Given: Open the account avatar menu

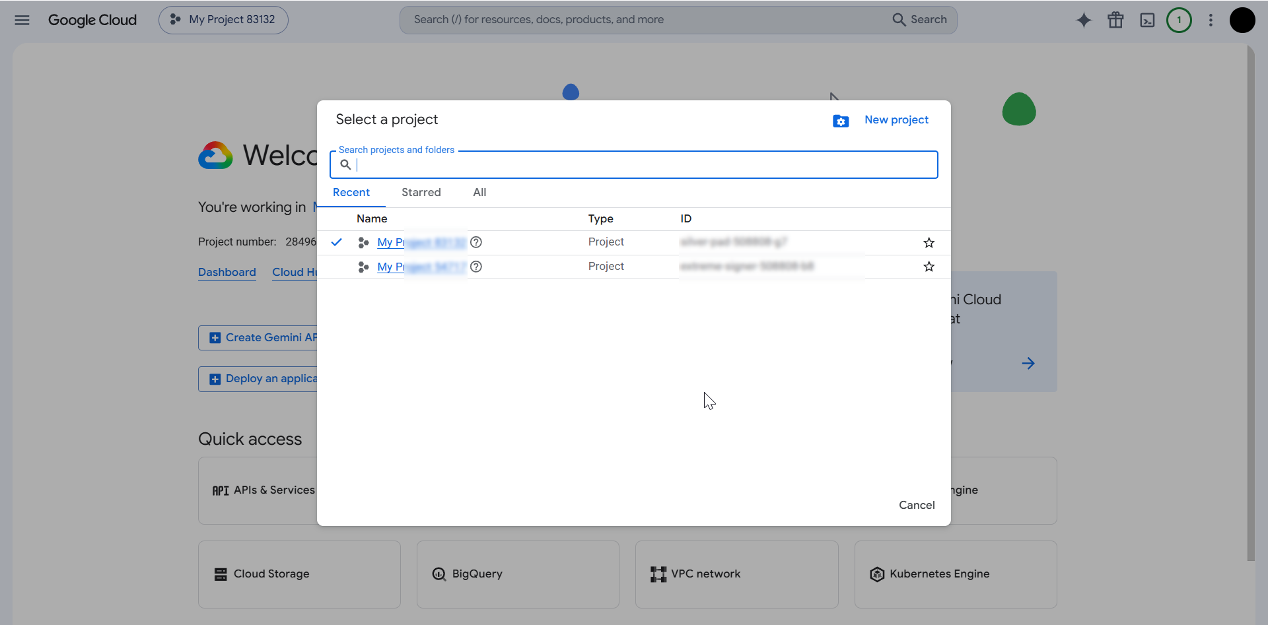Looking at the screenshot, I should click(x=1242, y=20).
